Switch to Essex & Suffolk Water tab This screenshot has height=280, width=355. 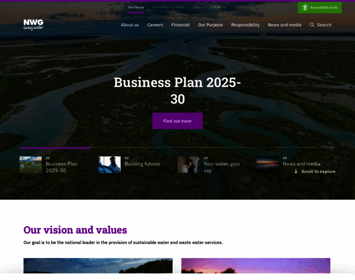210,7
